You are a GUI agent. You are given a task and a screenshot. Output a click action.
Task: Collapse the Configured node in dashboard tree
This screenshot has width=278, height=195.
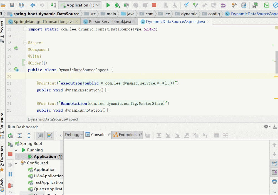pyautogui.click(x=16, y=163)
